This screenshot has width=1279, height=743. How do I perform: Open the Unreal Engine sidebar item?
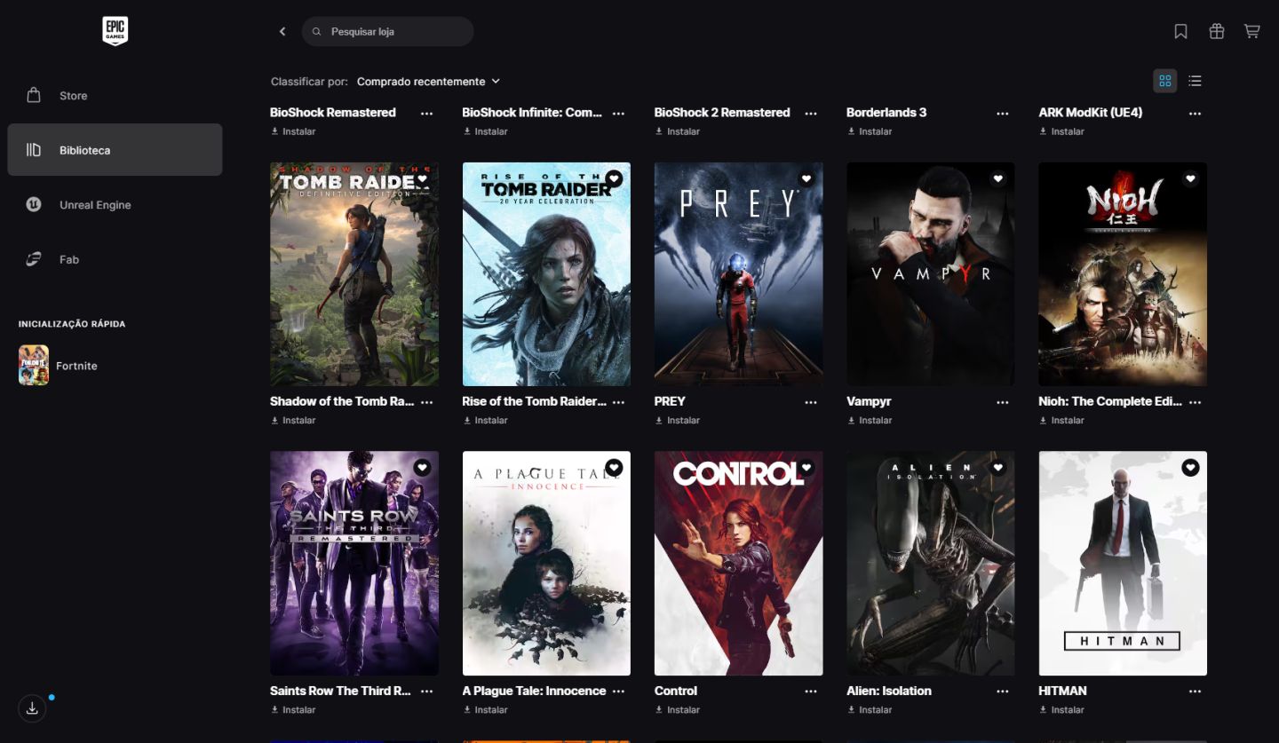click(115, 205)
